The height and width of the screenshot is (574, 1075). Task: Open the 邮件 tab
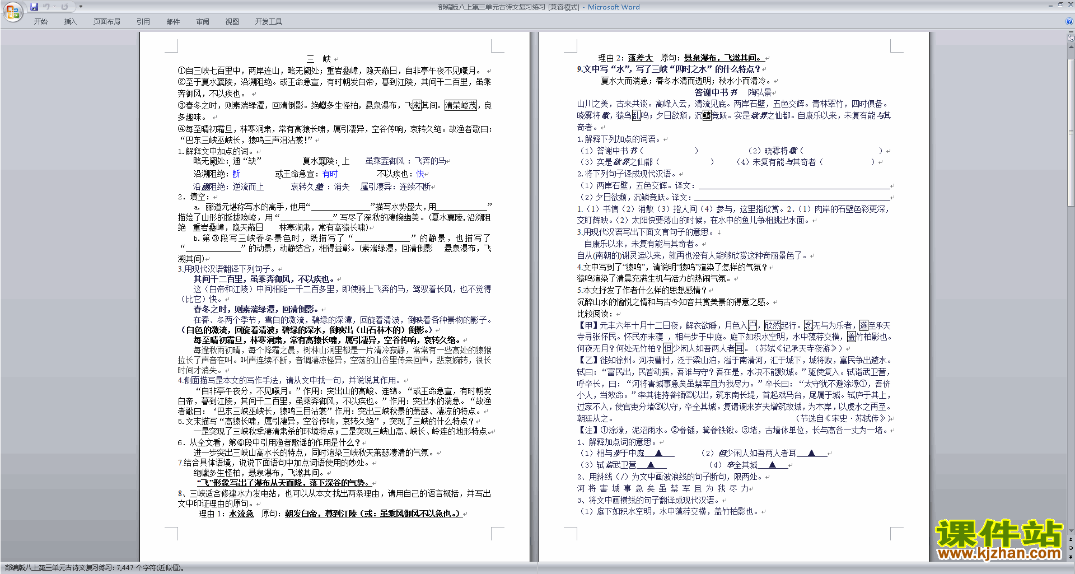click(x=173, y=21)
